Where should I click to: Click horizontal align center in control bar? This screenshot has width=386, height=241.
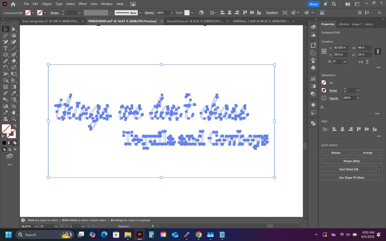(x=230, y=13)
